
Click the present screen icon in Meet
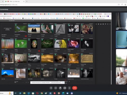(65, 88)
